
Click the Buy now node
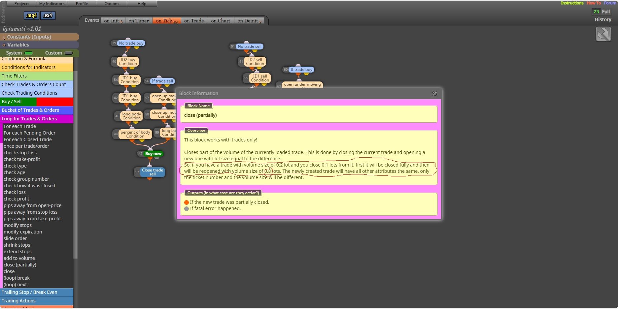click(x=153, y=154)
